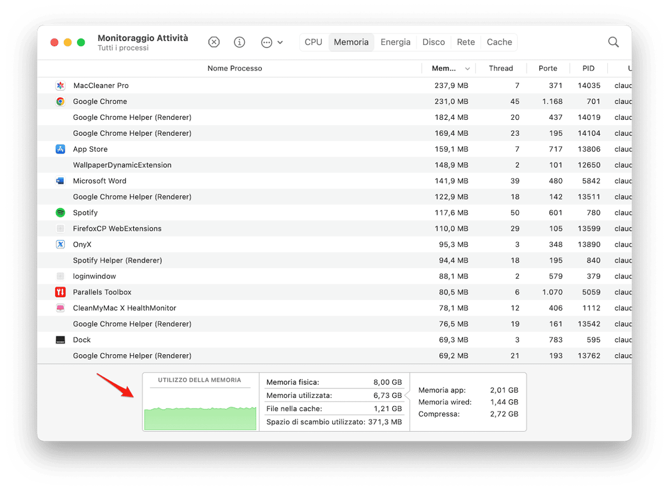Select Chrome Helper row with 76,5 MB
The image size is (669, 490).
tap(334, 324)
